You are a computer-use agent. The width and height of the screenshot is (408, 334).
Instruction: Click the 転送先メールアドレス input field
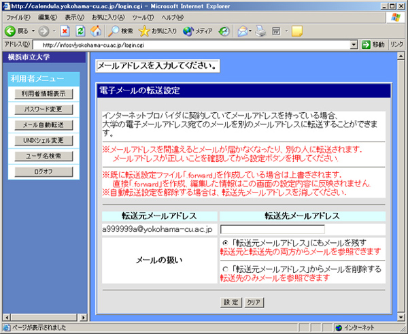[x=273, y=230]
